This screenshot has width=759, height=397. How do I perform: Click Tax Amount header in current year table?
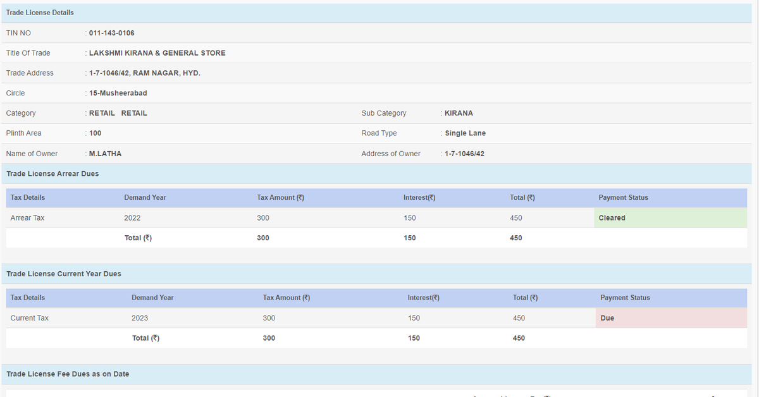[287, 298]
